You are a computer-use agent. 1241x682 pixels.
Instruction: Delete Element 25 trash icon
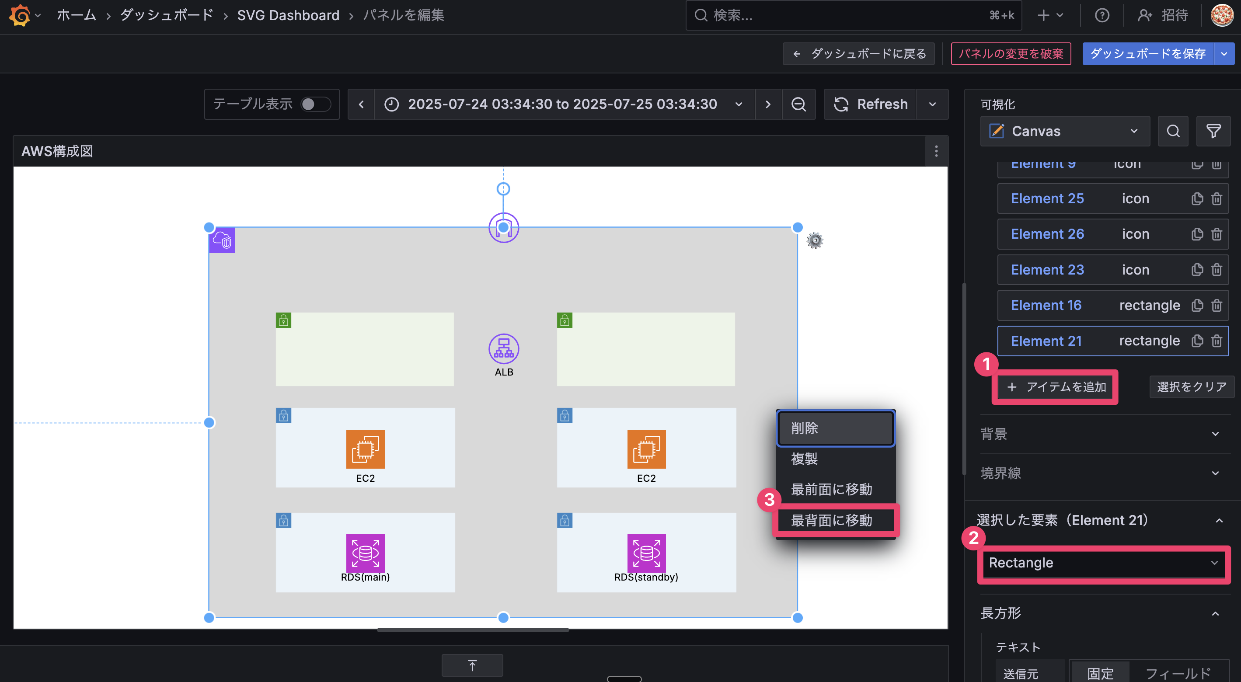1217,198
